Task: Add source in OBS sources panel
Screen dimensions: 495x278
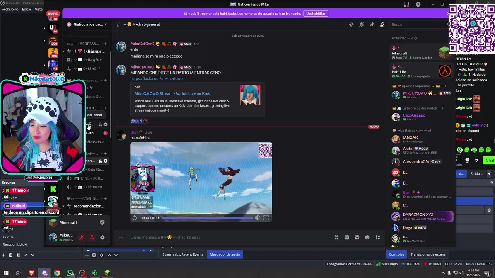Action: [87, 255]
